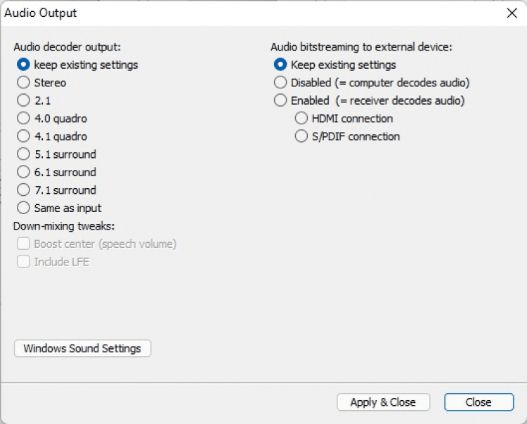The height and width of the screenshot is (424, 527).
Task: Choose the 6.1 surround option
Action: (x=23, y=172)
